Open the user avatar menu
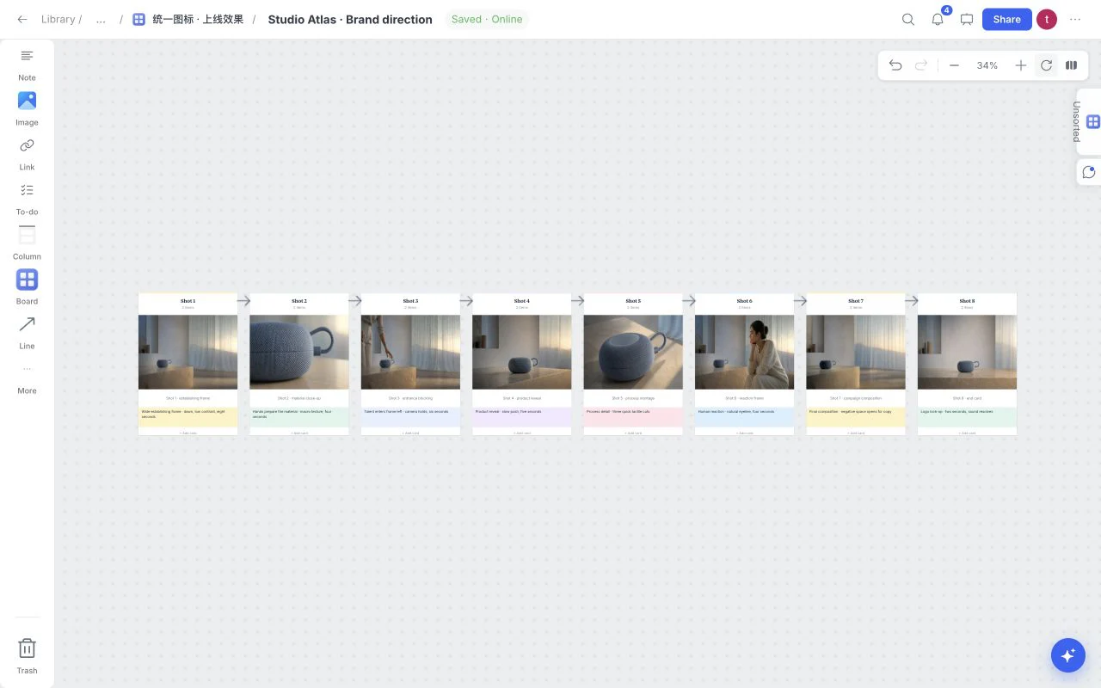The image size is (1101, 688). [1047, 19]
